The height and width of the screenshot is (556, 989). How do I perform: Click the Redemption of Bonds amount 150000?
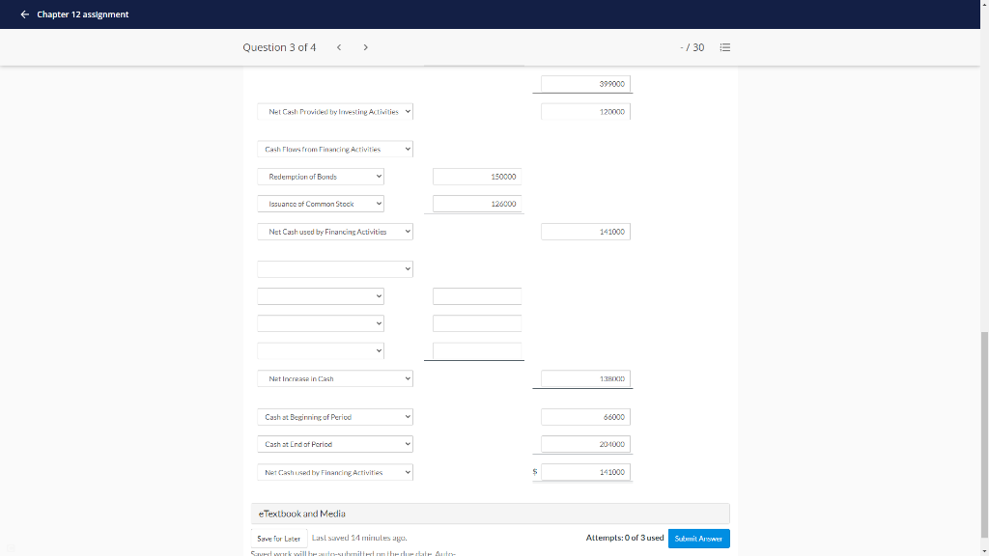point(477,177)
